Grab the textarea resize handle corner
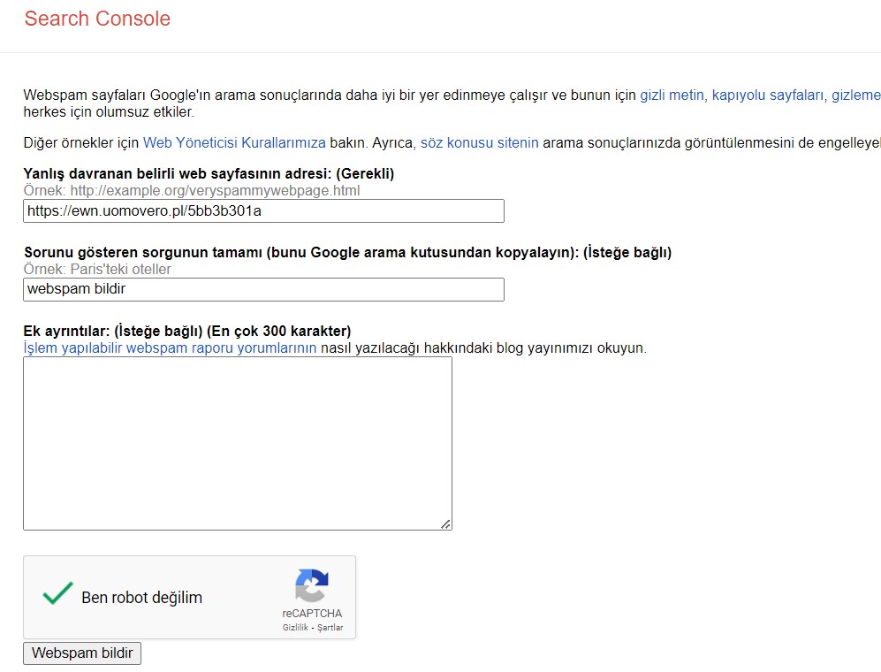The width and height of the screenshot is (881, 672). pyautogui.click(x=445, y=524)
